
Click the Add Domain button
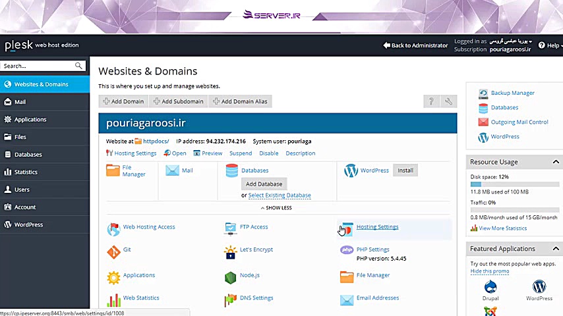pos(123,101)
